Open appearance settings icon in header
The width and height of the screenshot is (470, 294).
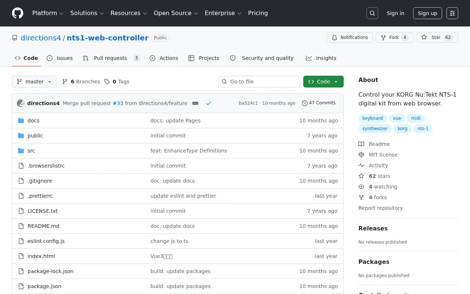(x=452, y=13)
